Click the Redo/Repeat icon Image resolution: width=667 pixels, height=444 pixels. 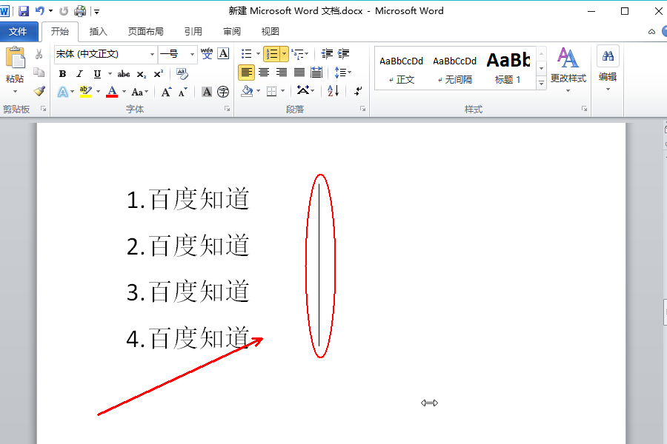(x=64, y=11)
